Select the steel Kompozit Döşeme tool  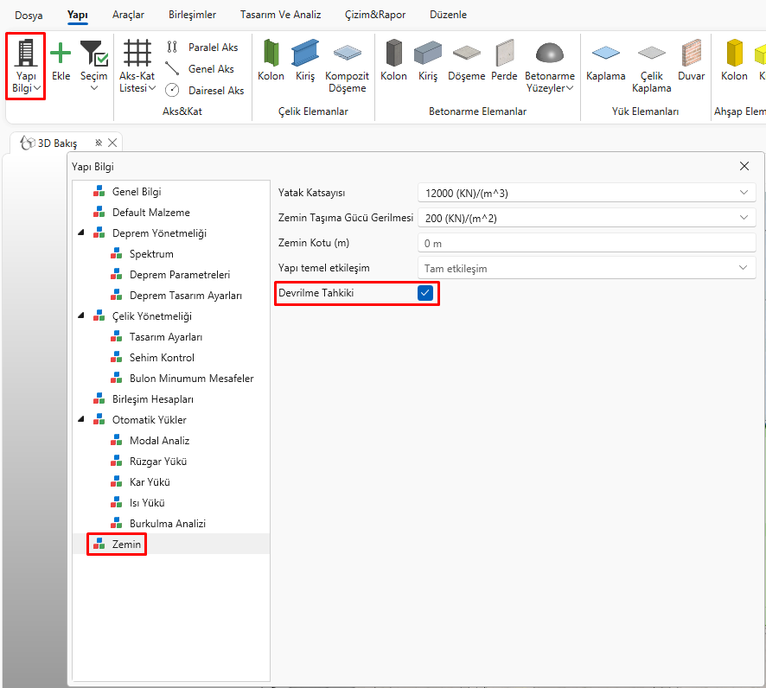[347, 54]
